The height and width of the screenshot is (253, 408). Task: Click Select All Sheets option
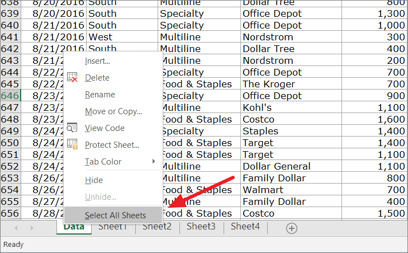coord(113,215)
